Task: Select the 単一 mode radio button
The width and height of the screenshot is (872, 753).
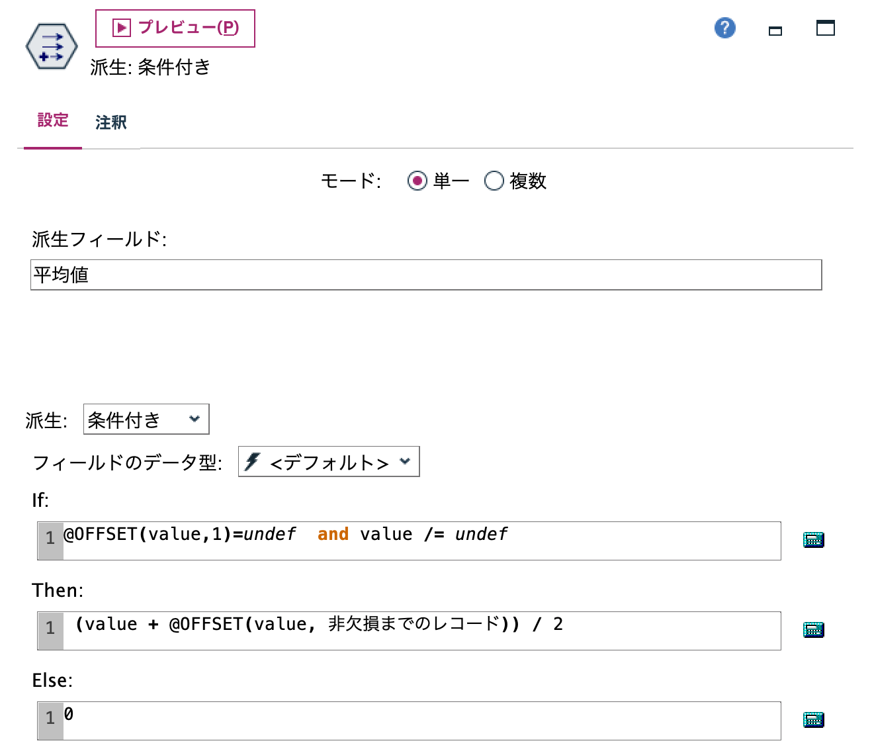Action: click(417, 181)
